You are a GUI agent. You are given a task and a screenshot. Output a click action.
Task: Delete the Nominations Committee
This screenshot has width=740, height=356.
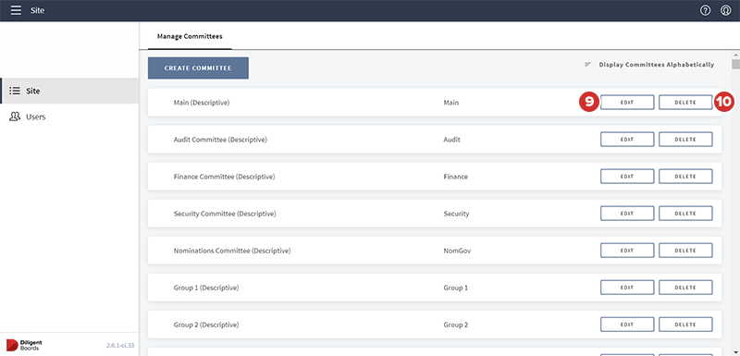685,251
